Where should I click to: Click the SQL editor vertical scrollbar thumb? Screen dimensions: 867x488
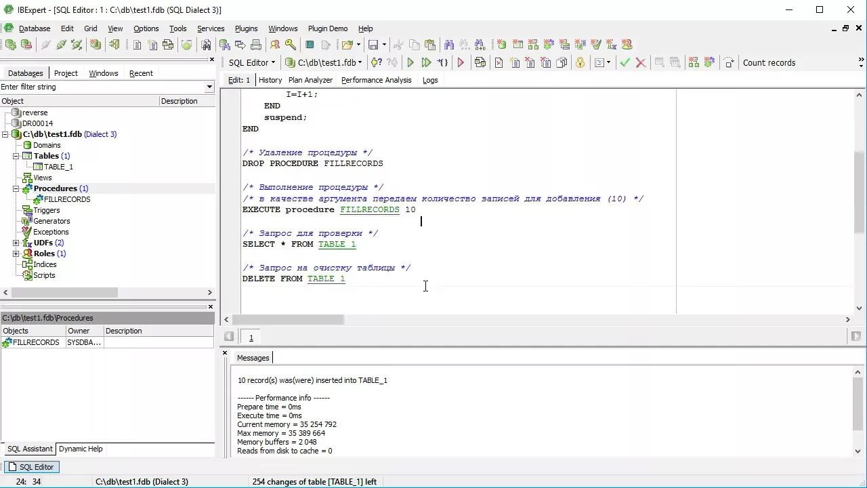coord(860,191)
